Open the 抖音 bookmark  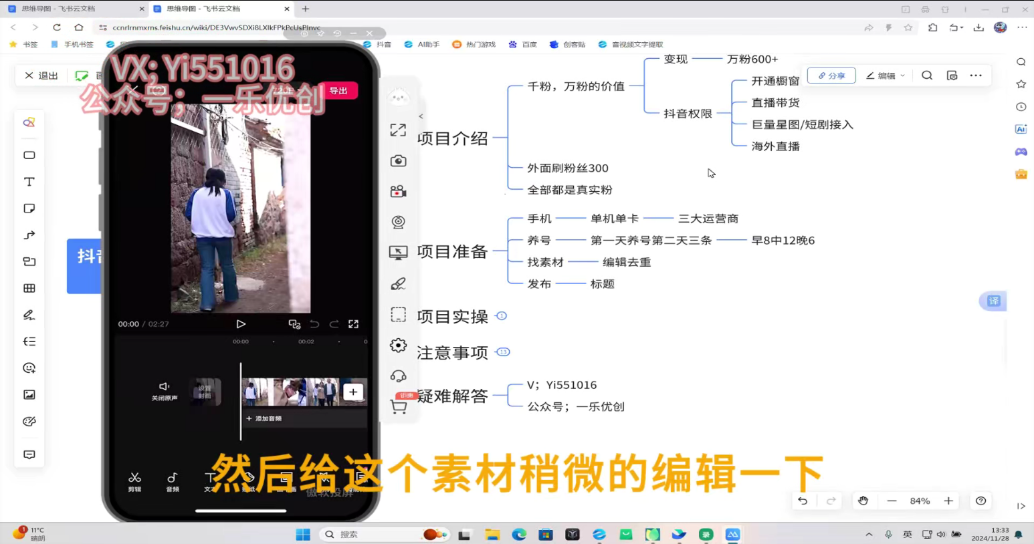coord(378,44)
